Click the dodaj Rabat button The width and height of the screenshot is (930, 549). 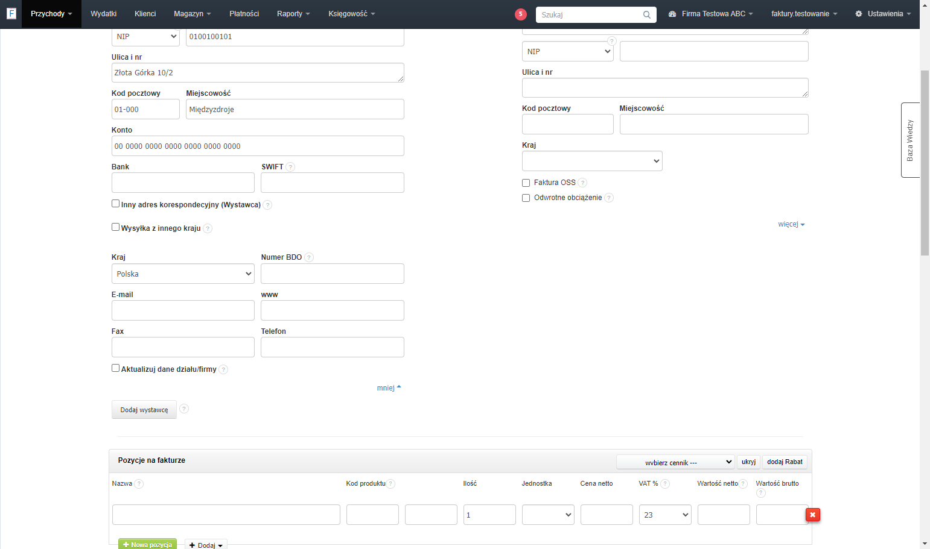tap(785, 462)
